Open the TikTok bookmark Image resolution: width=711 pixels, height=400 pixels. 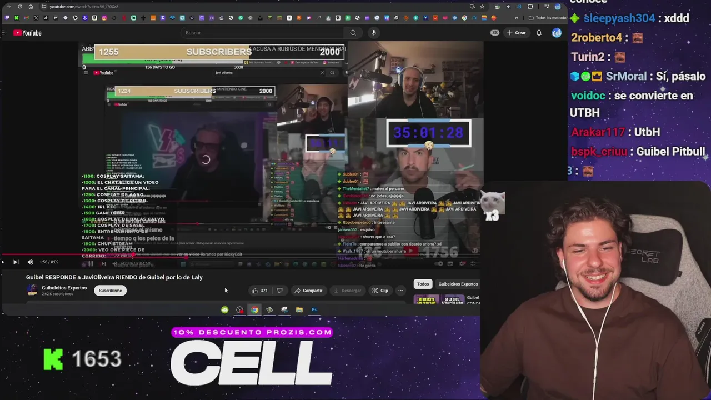[x=46, y=18]
